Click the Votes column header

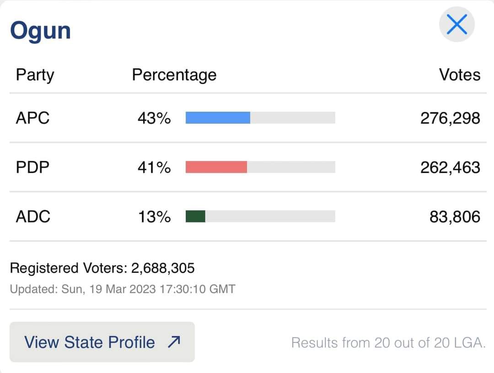tap(459, 75)
